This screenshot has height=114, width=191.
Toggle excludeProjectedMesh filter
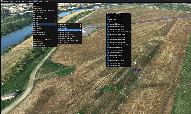tap(108, 63)
